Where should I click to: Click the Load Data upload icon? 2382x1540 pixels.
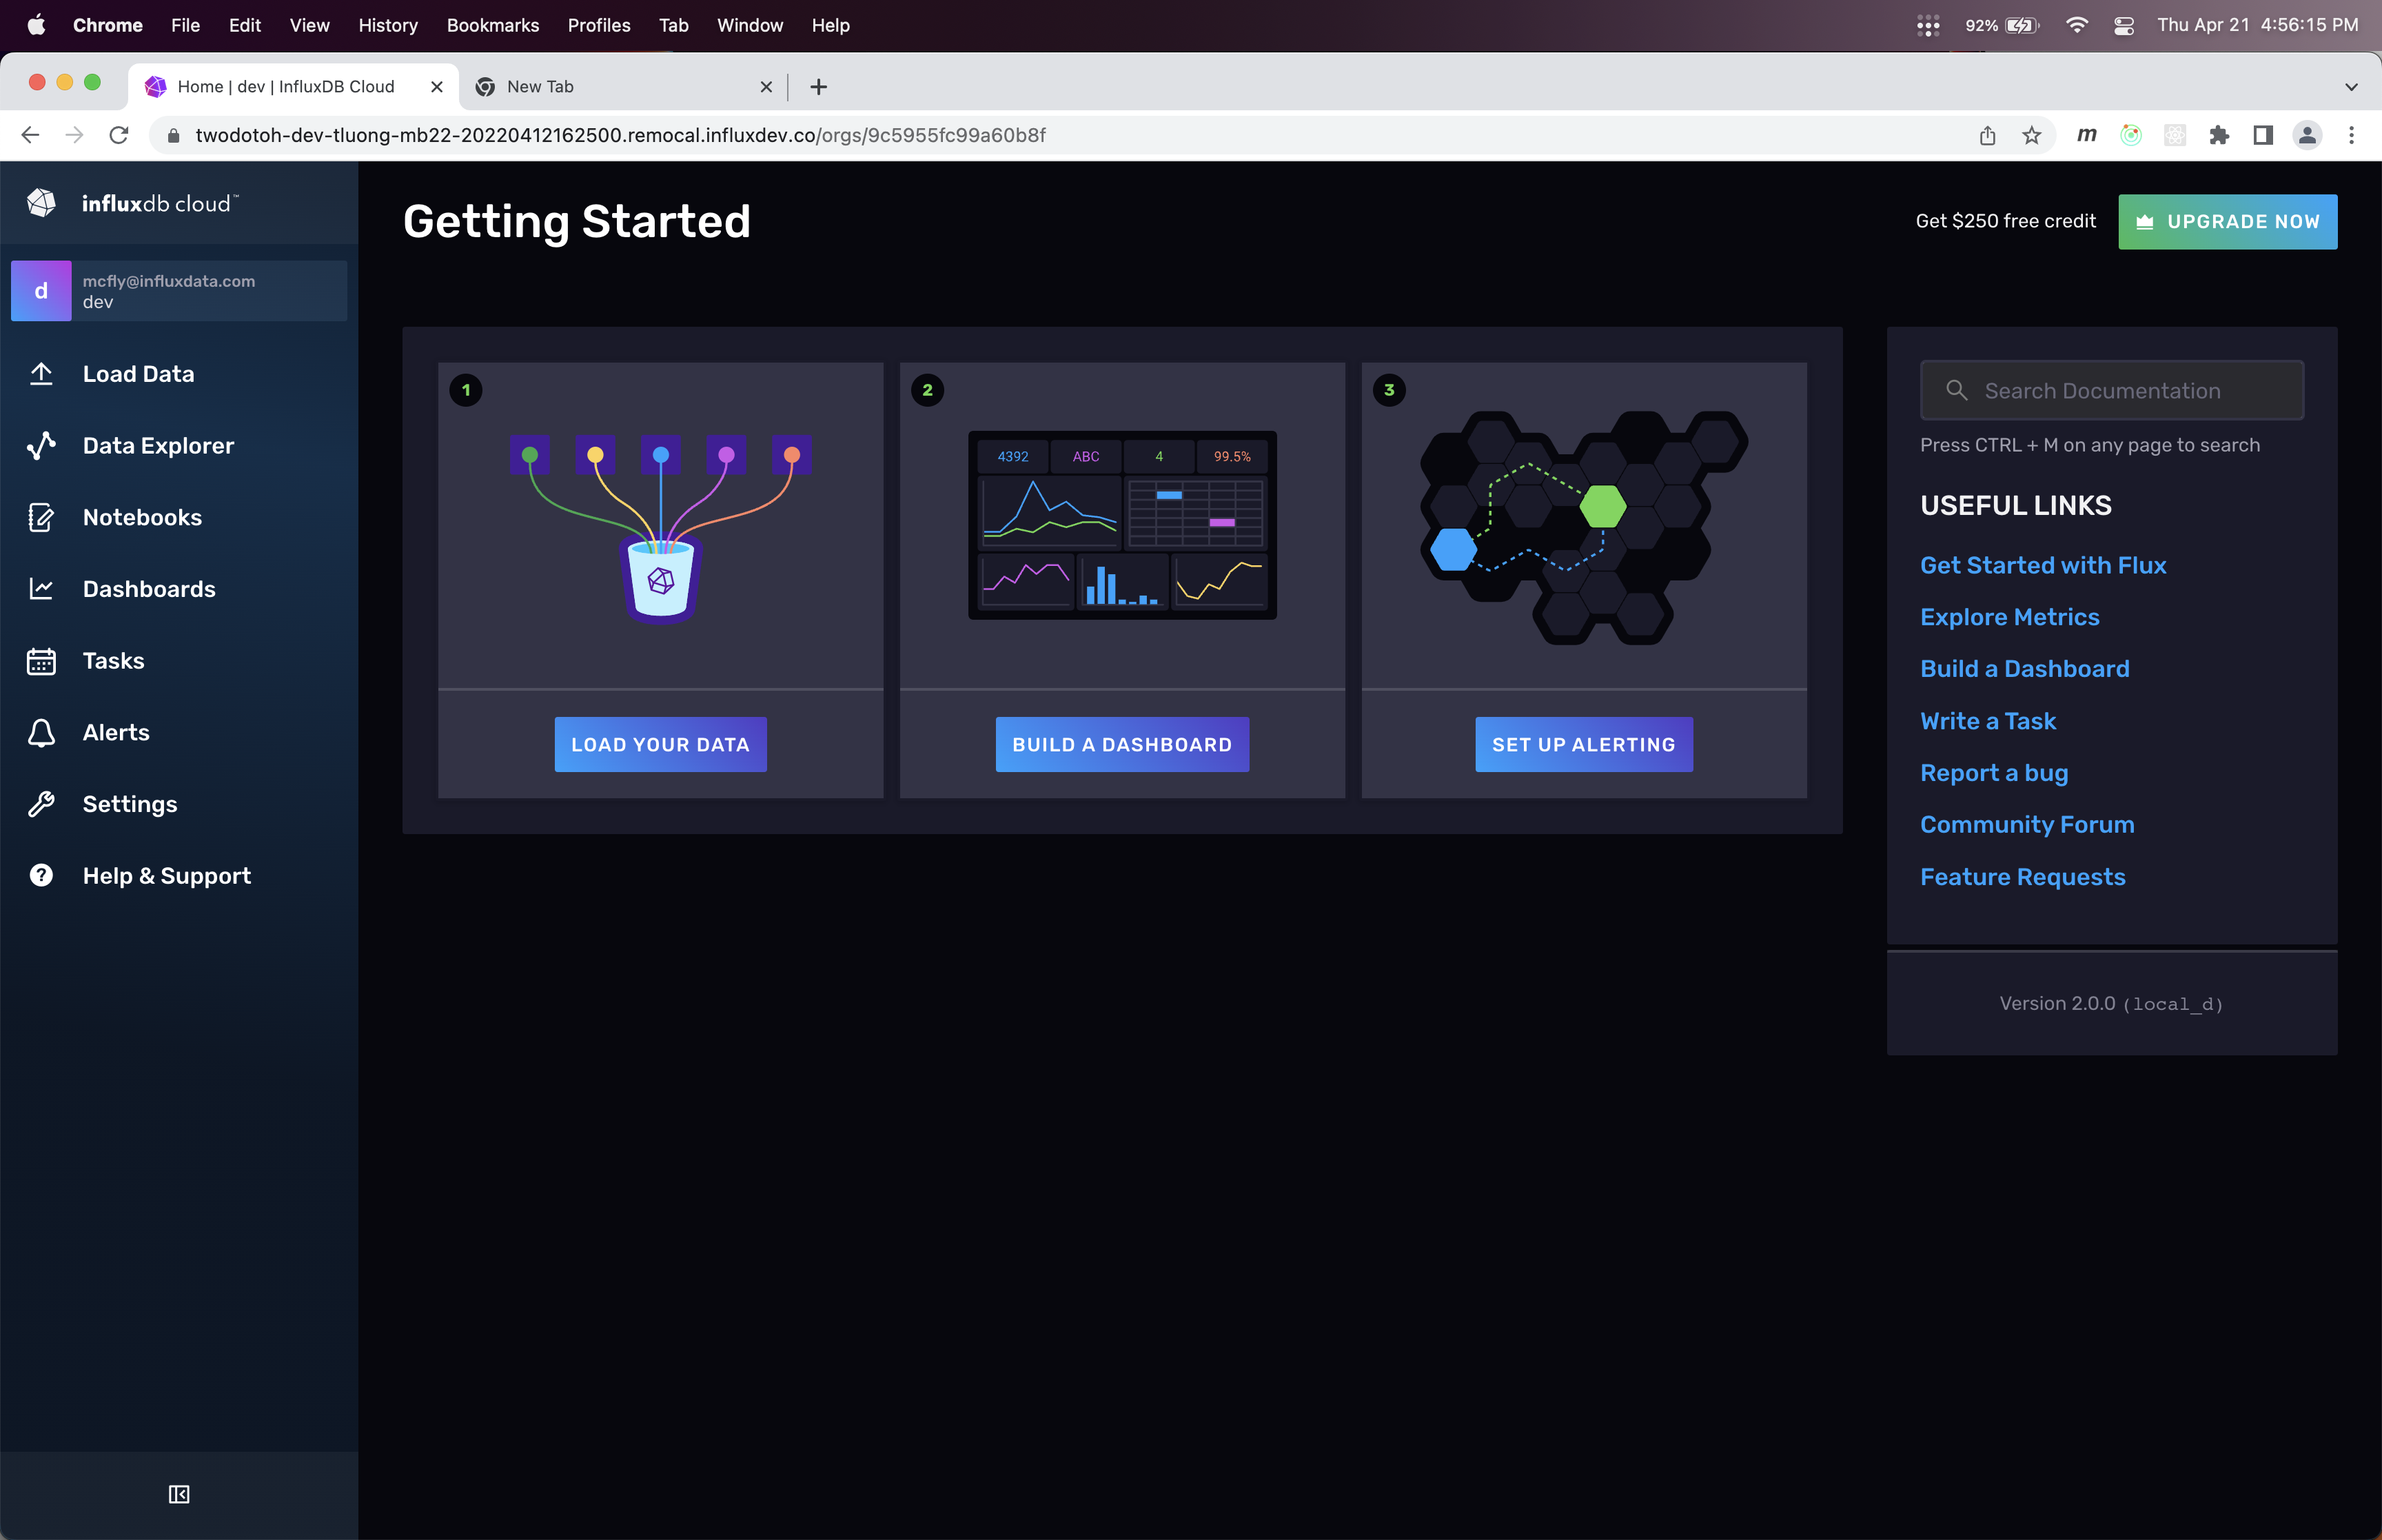point(41,374)
